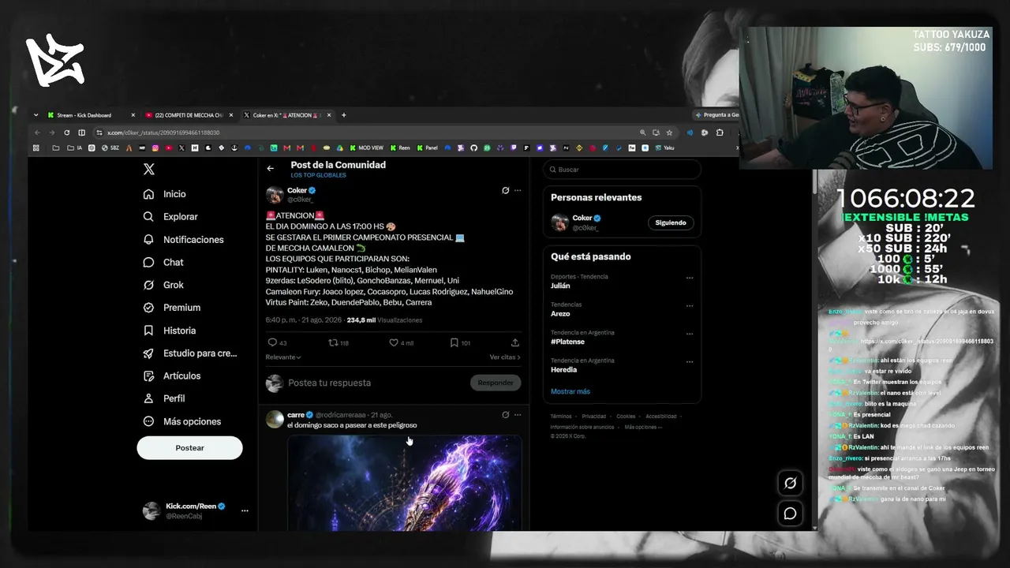
Task: Open the SBZ bookmark
Action: click(110, 148)
